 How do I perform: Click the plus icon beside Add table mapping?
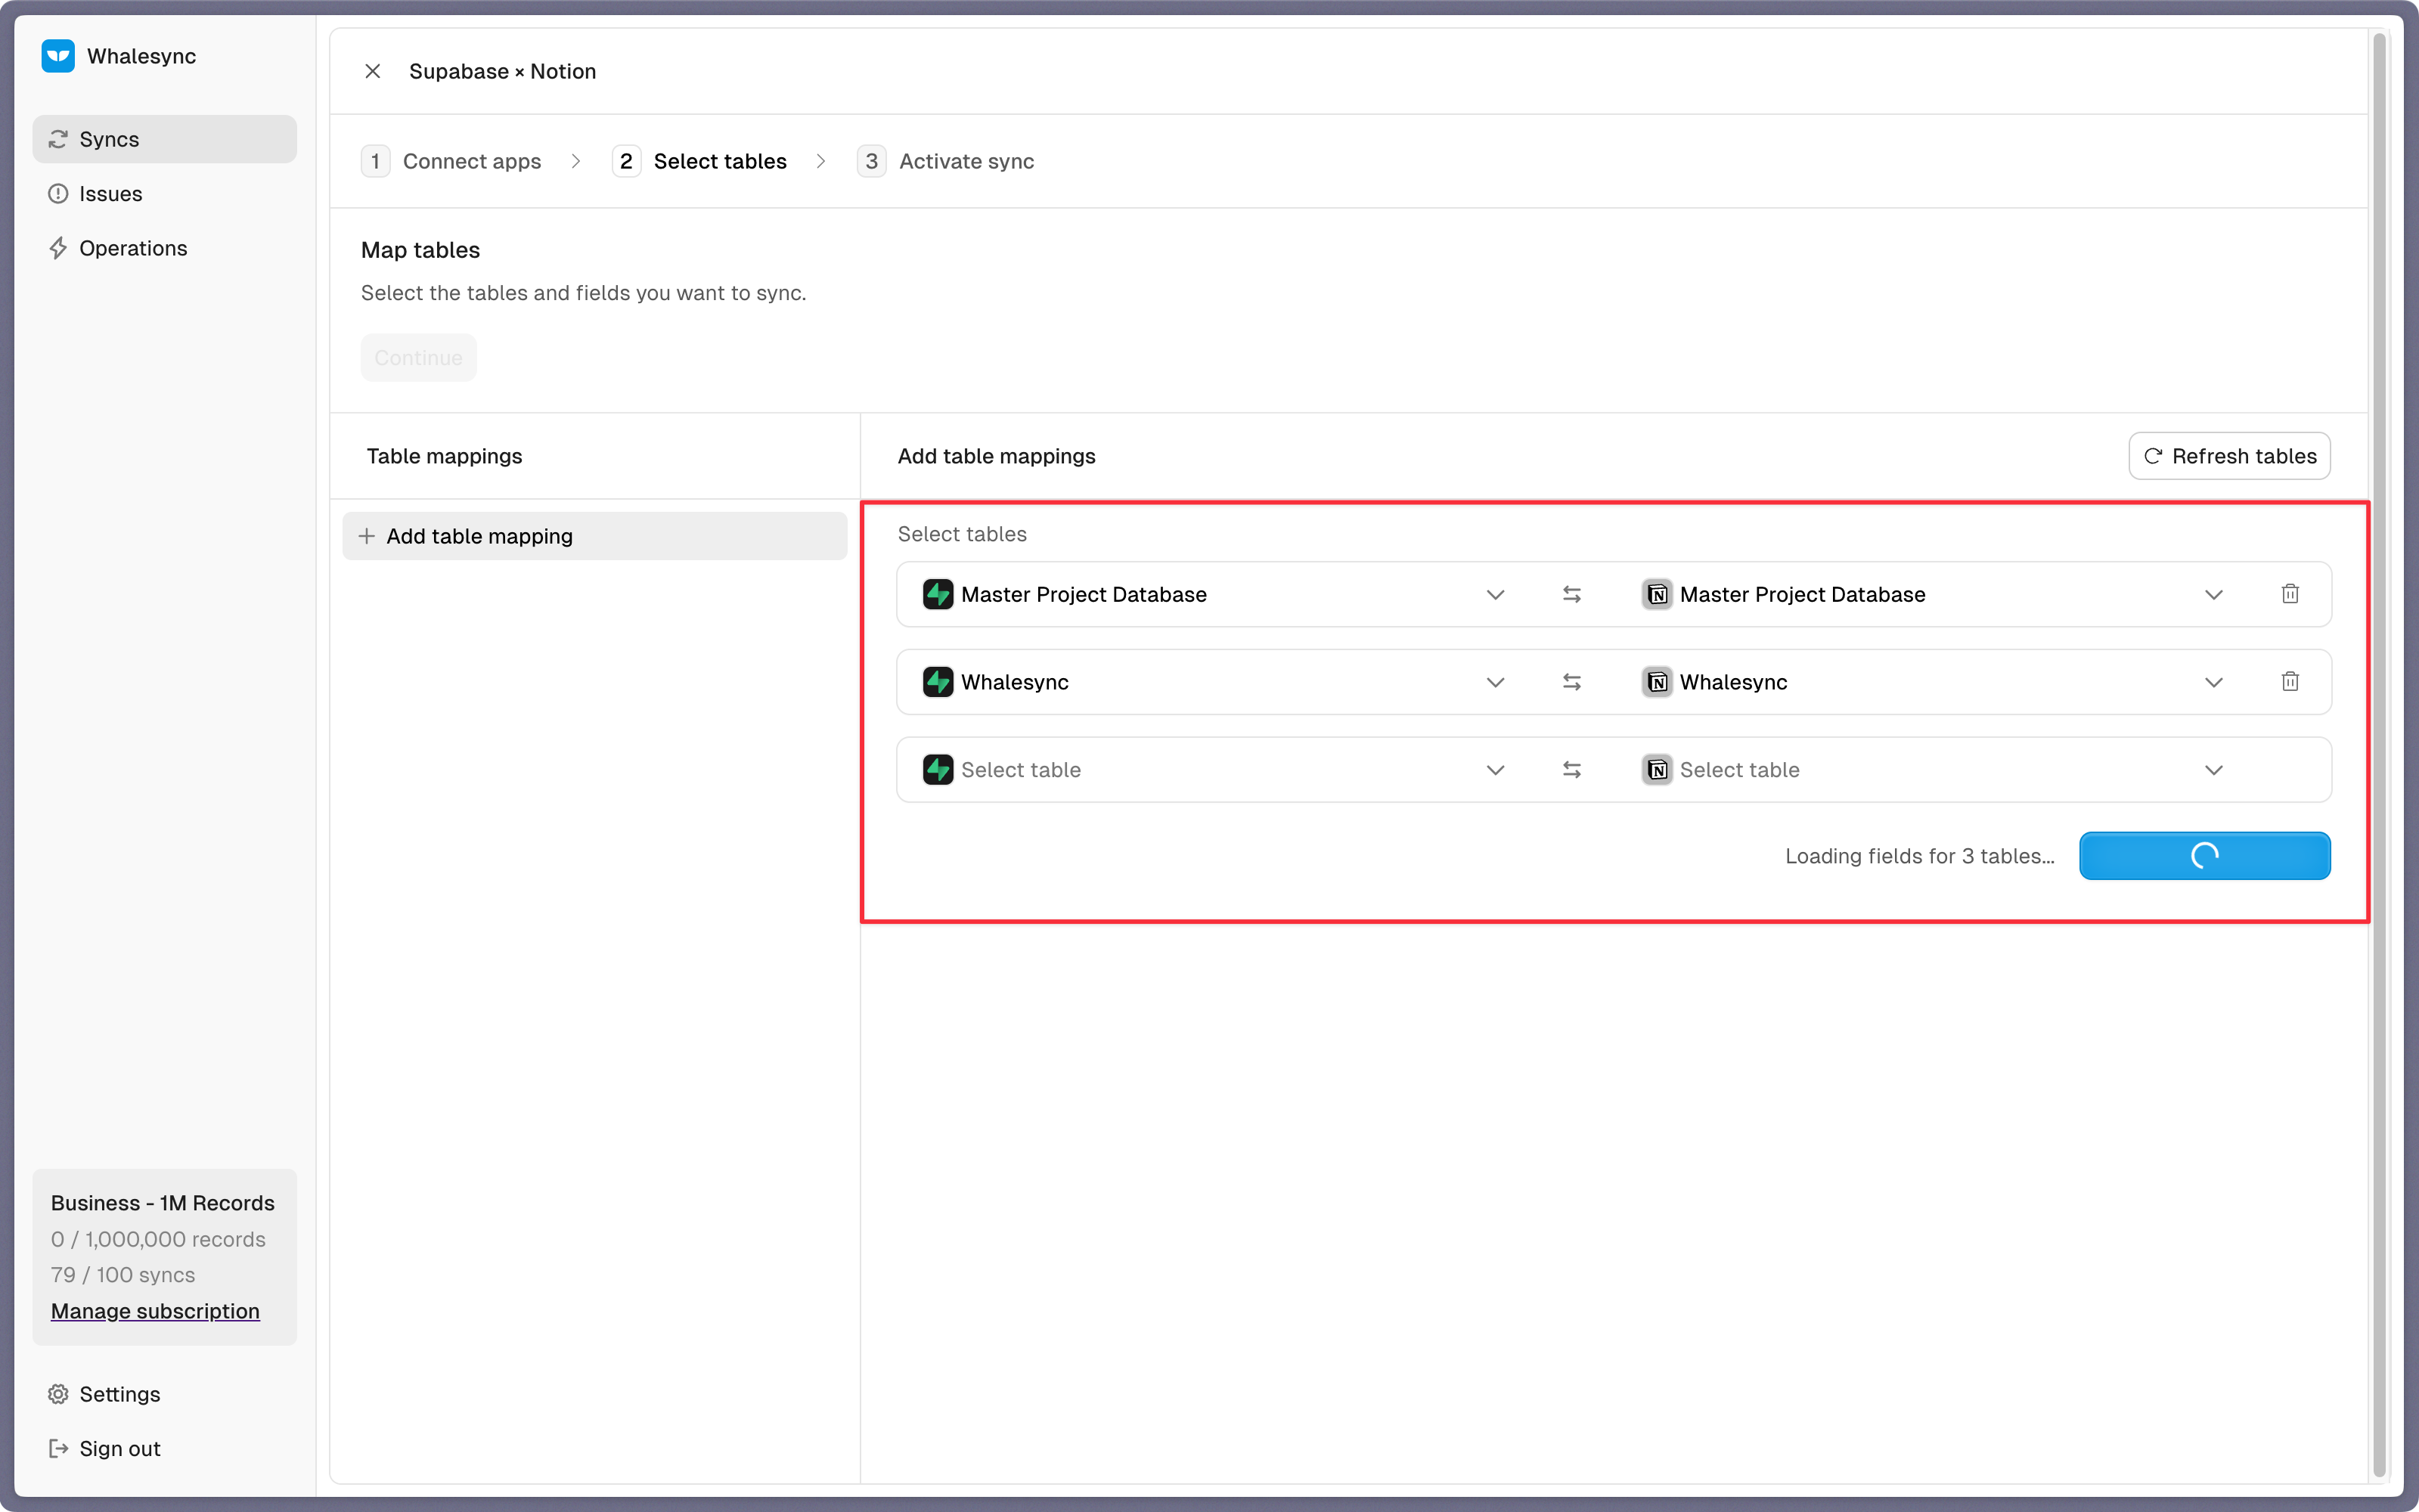point(367,536)
